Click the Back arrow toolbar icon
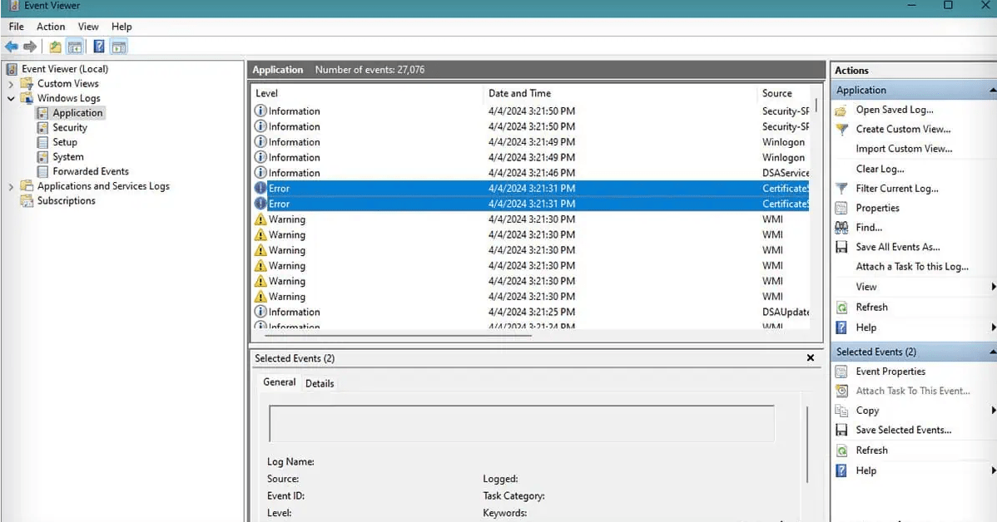 (x=11, y=47)
